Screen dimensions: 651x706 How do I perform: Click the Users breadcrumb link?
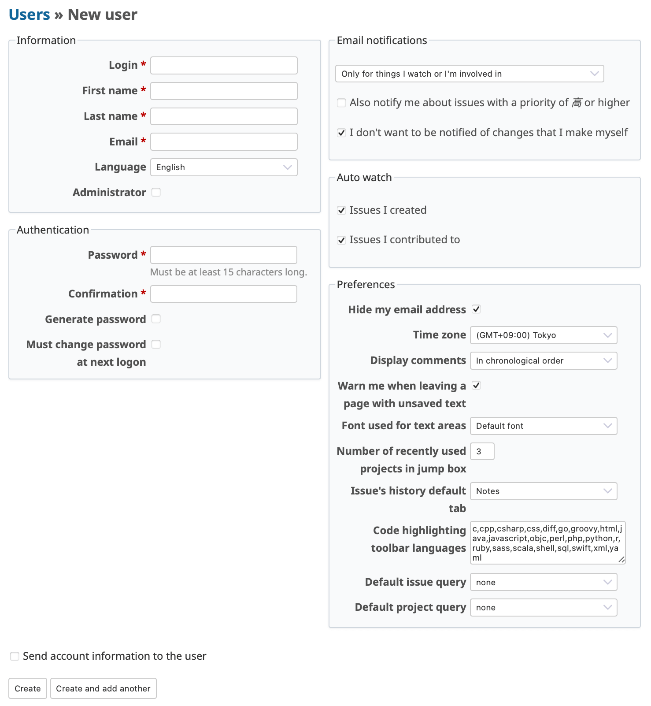tap(29, 15)
